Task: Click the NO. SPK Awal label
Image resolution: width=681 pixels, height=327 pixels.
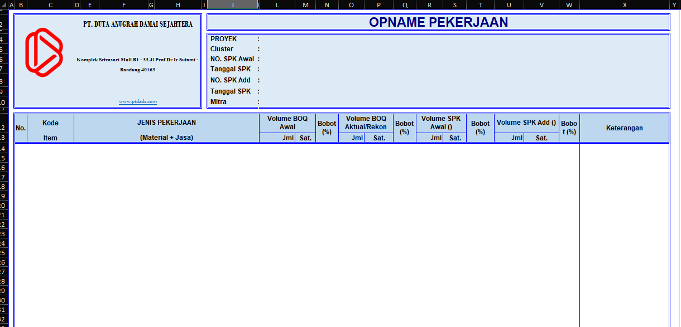Action: 232,59
